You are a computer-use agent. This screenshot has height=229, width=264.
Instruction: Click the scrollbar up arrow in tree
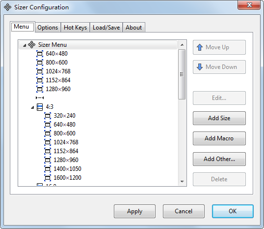click(x=182, y=45)
